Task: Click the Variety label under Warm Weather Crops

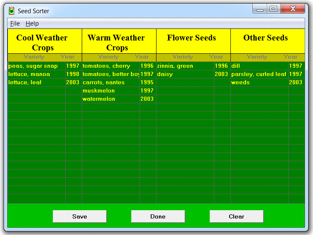Action: (x=108, y=57)
